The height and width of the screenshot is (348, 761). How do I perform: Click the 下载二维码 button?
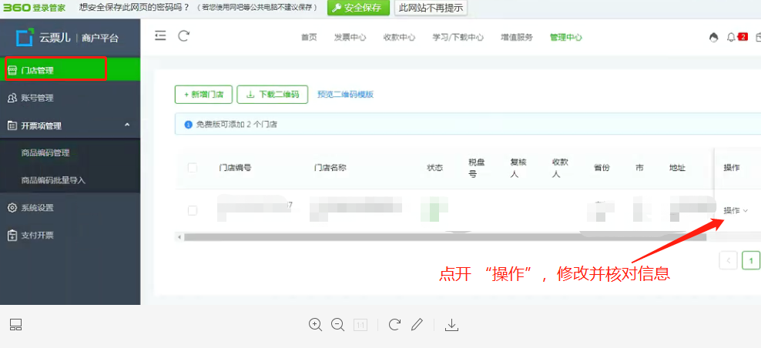(x=273, y=94)
